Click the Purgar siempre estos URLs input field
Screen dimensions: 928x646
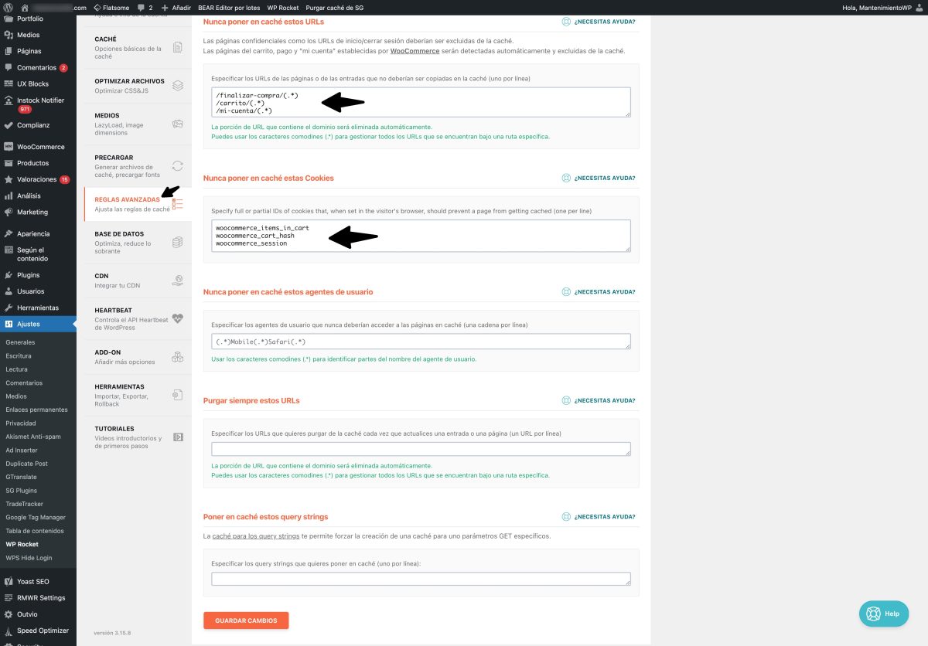coord(421,448)
